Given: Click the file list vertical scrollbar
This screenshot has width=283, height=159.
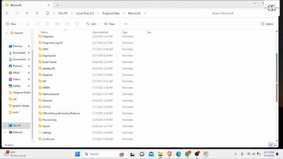Looking at the screenshot, I should click(277, 78).
